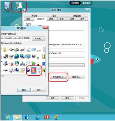The width and height of the screenshot is (115, 121).
Task: Open Internet Explorer from taskbar
Action: pyautogui.click(x=8, y=117)
